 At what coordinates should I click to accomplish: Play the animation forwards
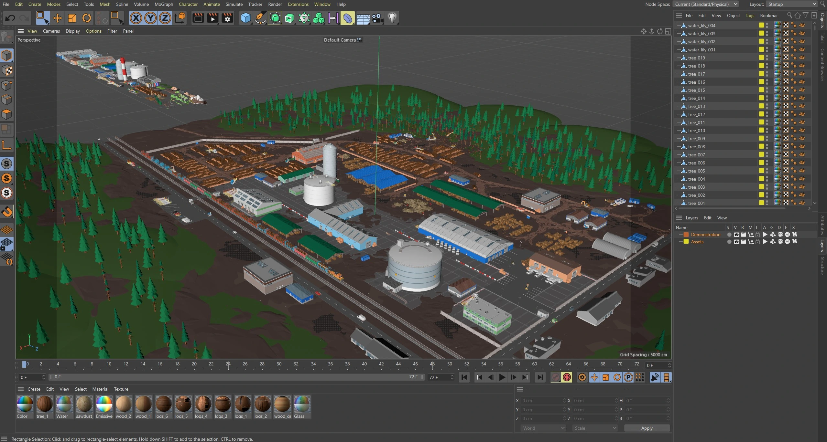502,377
